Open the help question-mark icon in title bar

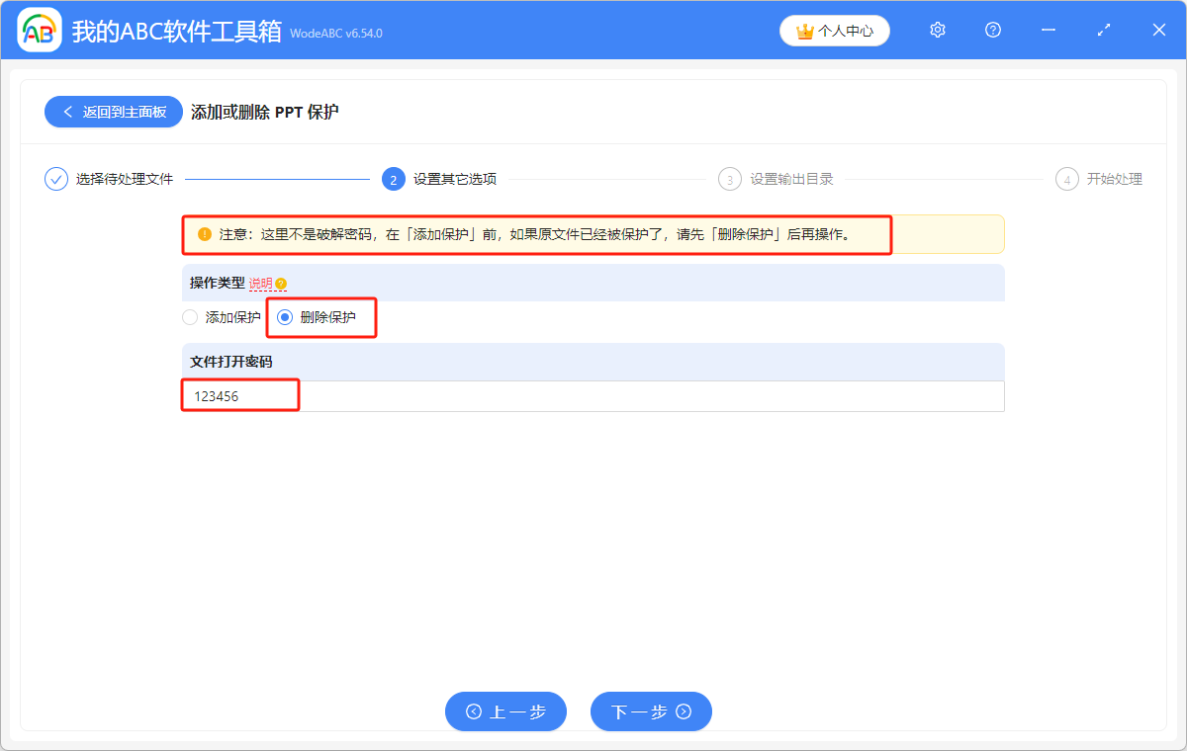[992, 30]
